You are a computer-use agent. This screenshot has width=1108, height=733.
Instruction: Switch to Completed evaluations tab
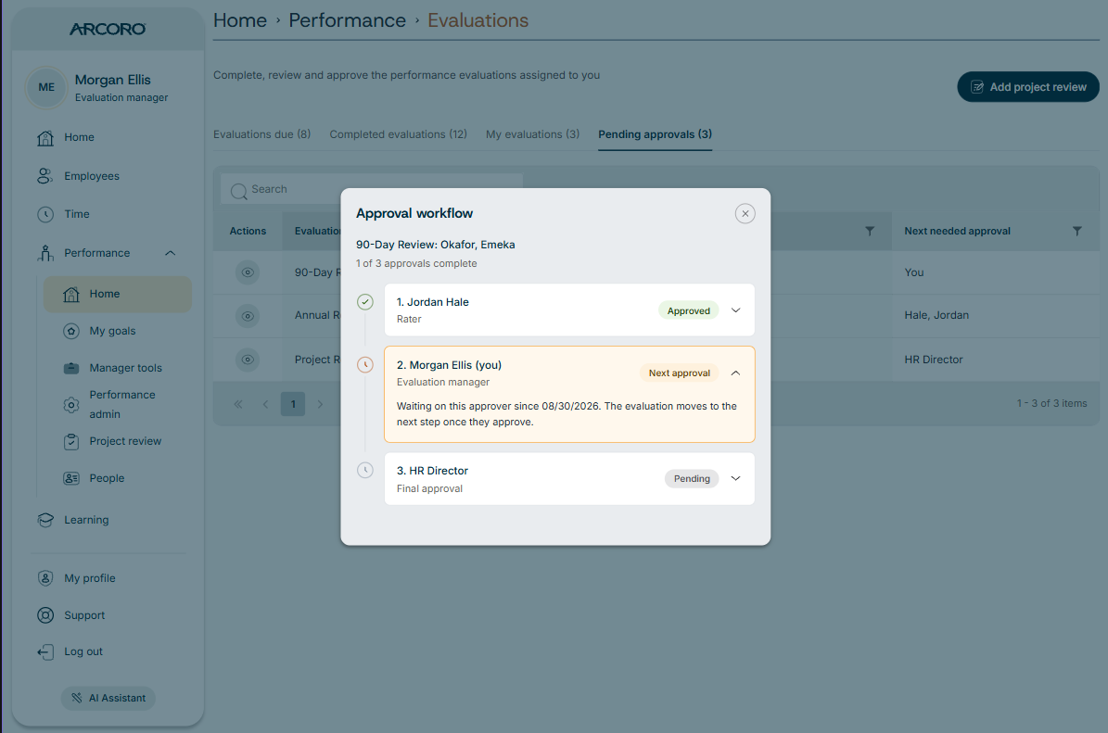(x=398, y=134)
